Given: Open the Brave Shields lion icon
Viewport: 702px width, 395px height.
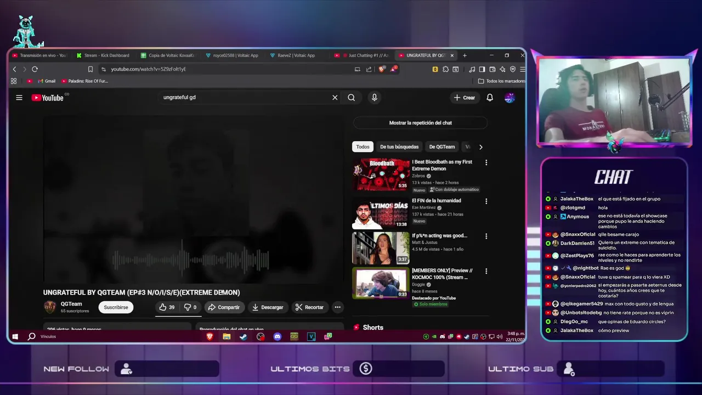Looking at the screenshot, I should pyautogui.click(x=382, y=69).
